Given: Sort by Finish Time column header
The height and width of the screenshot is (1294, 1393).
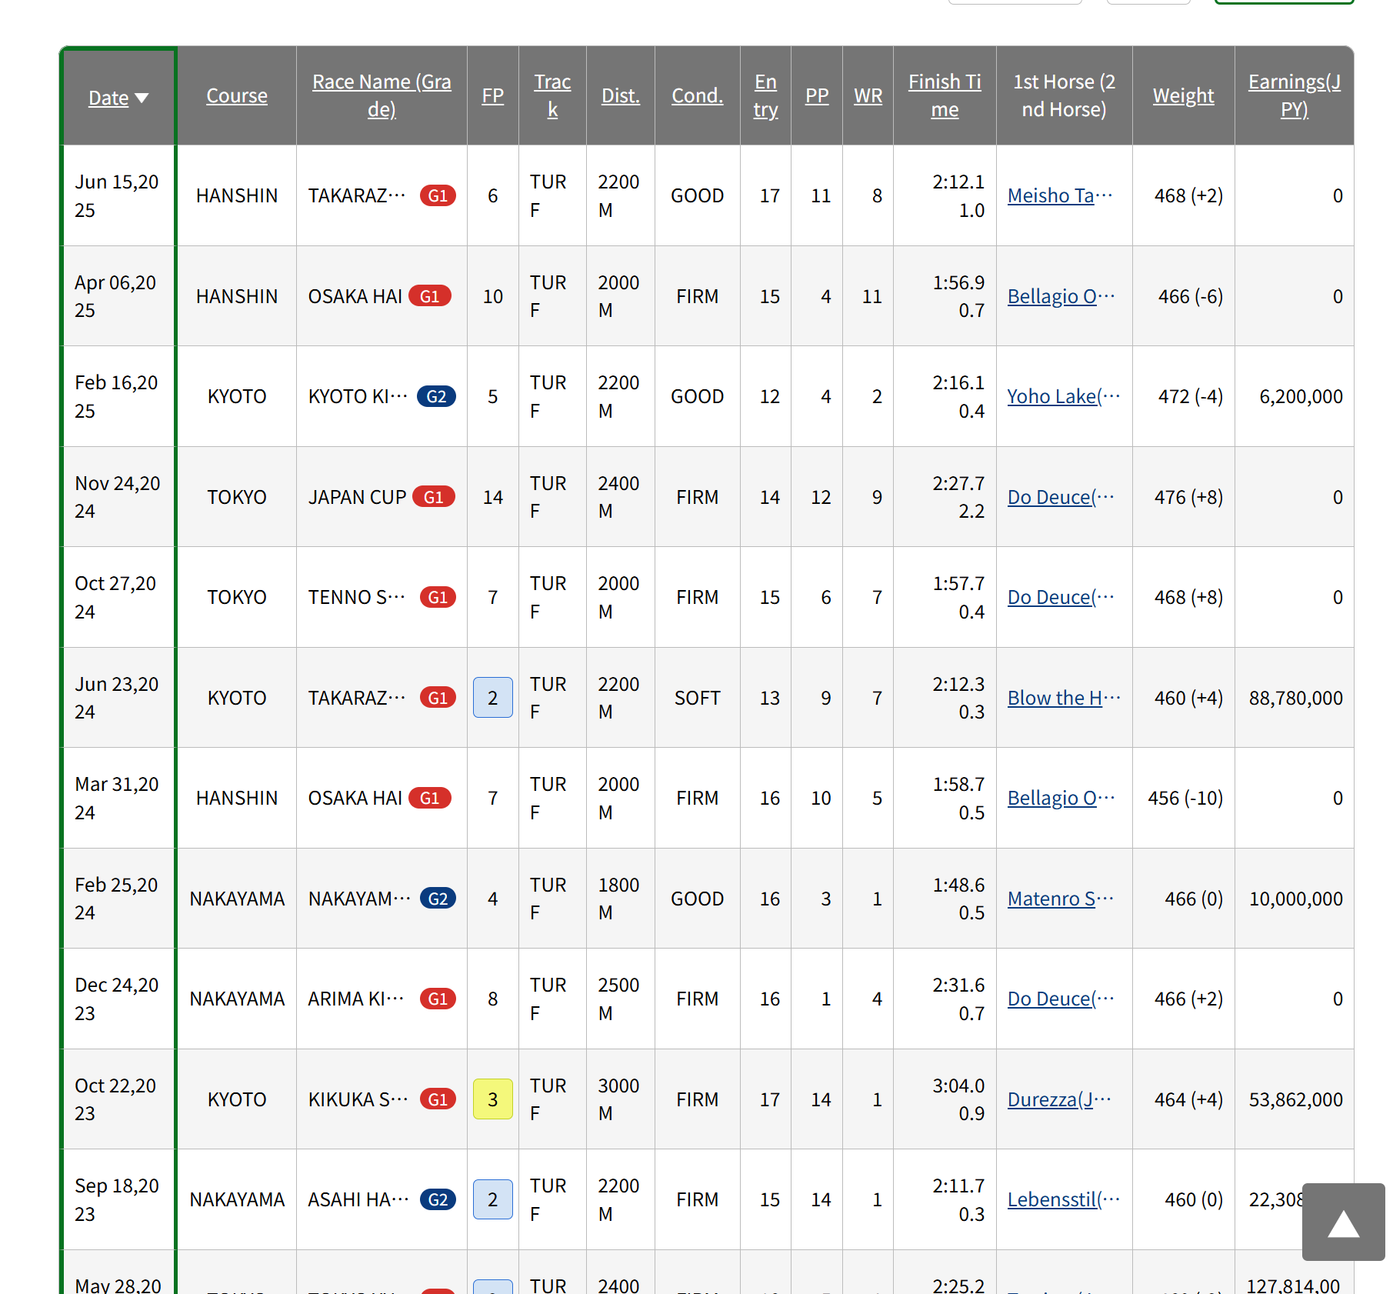Looking at the screenshot, I should [945, 95].
